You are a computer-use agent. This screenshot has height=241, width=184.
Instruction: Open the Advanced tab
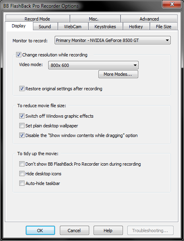point(149,19)
